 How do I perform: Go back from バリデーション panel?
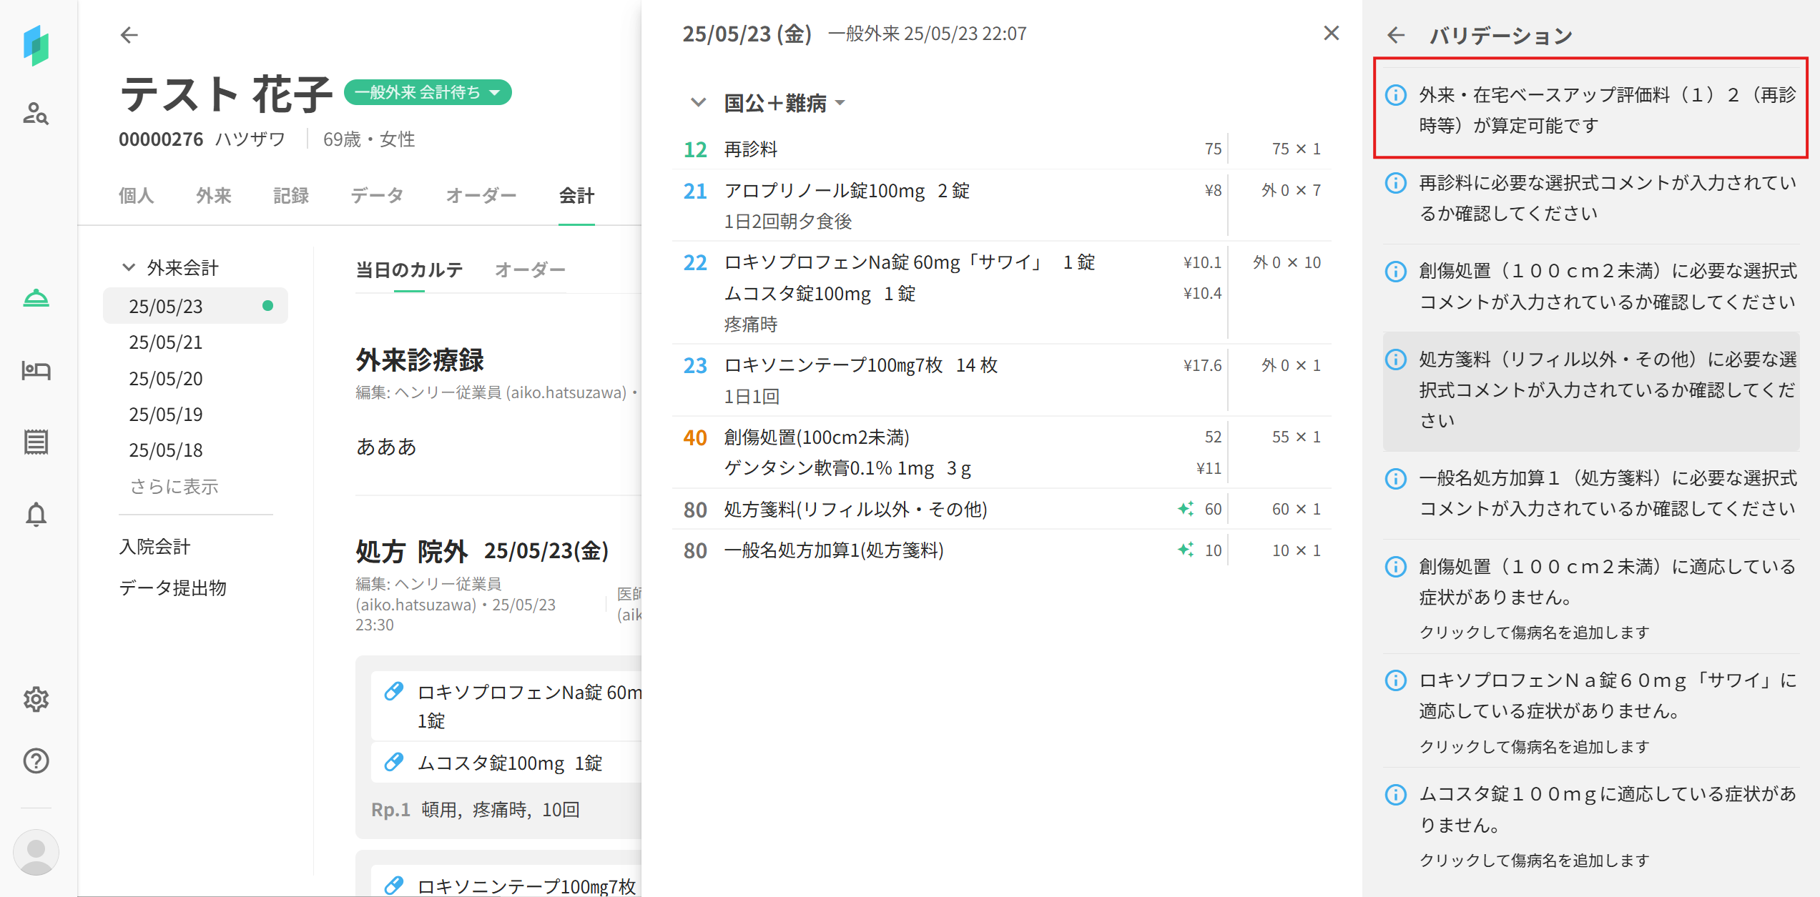click(1395, 35)
